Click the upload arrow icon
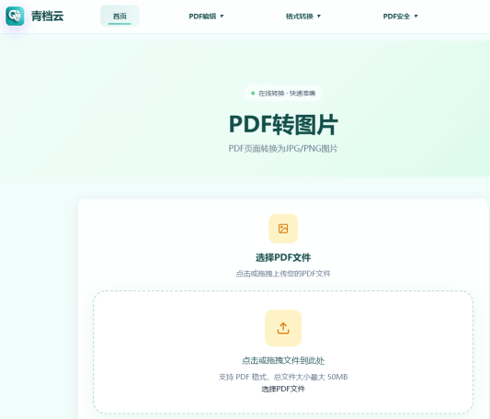 click(x=283, y=328)
